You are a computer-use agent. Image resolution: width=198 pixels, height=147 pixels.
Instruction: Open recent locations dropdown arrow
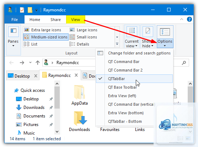30,62
